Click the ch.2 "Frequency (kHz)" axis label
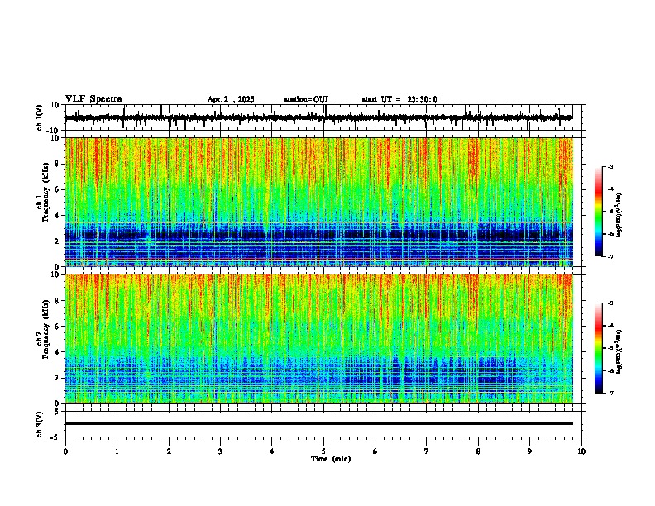 point(45,329)
